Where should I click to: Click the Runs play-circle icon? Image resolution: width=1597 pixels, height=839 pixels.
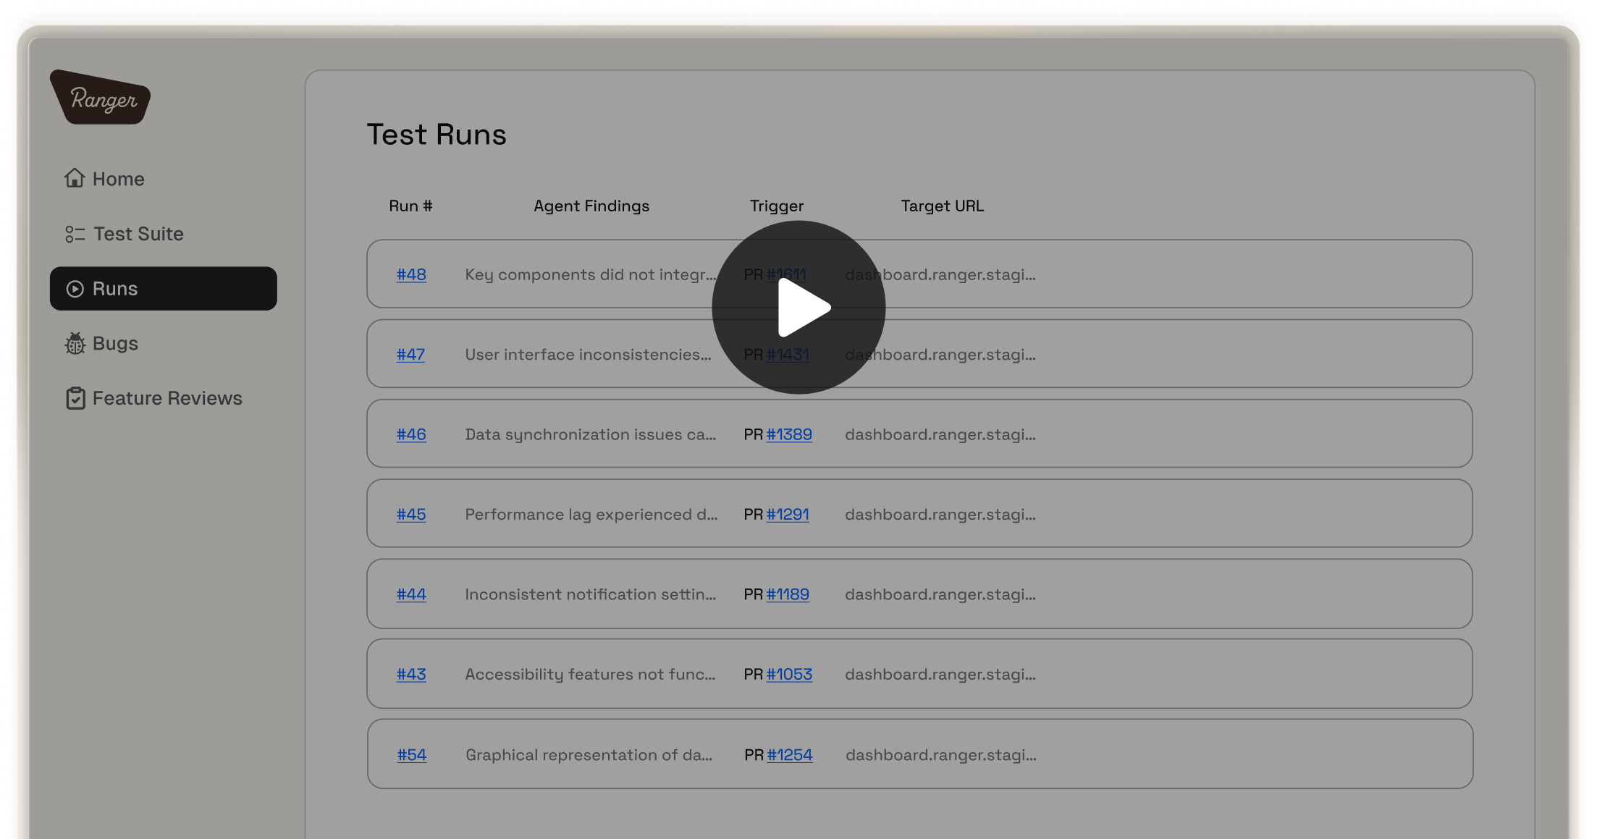(75, 289)
